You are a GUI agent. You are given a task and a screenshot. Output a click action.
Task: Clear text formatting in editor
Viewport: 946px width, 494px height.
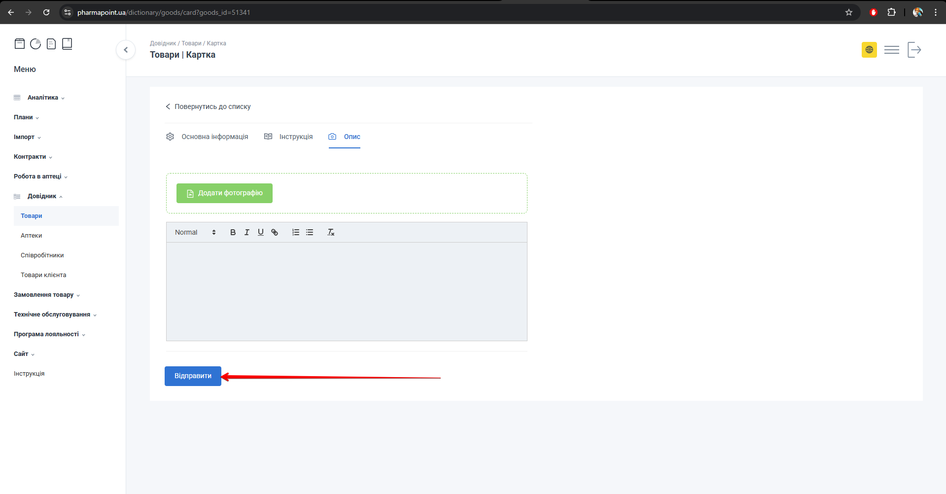(x=331, y=232)
